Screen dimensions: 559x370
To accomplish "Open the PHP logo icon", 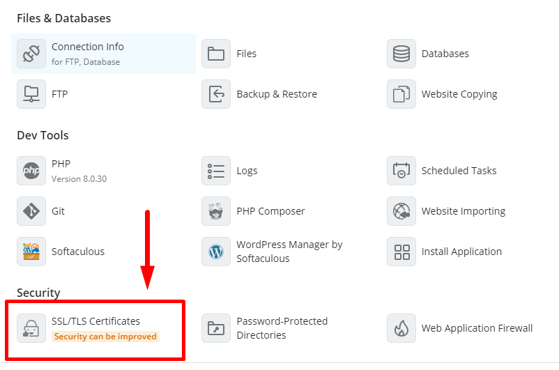I will (x=31, y=171).
